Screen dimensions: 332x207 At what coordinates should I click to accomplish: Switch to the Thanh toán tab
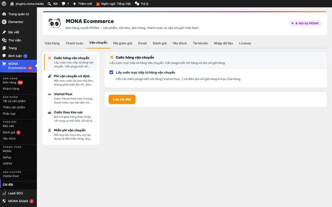point(74,43)
